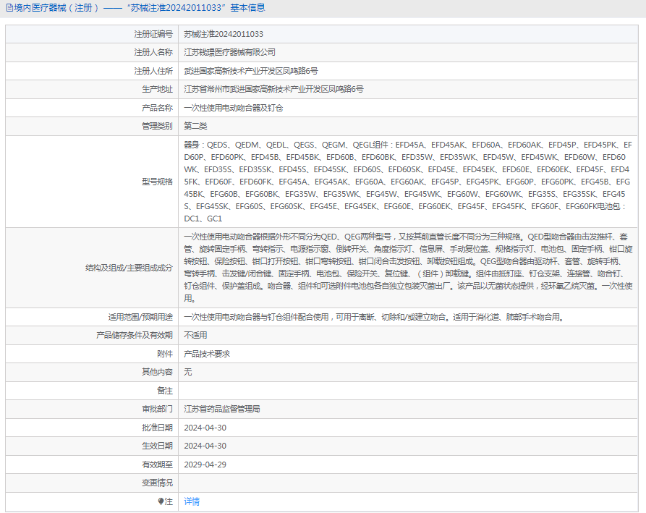Click the value 无
This screenshot has width=646, height=513.
(x=188, y=372)
